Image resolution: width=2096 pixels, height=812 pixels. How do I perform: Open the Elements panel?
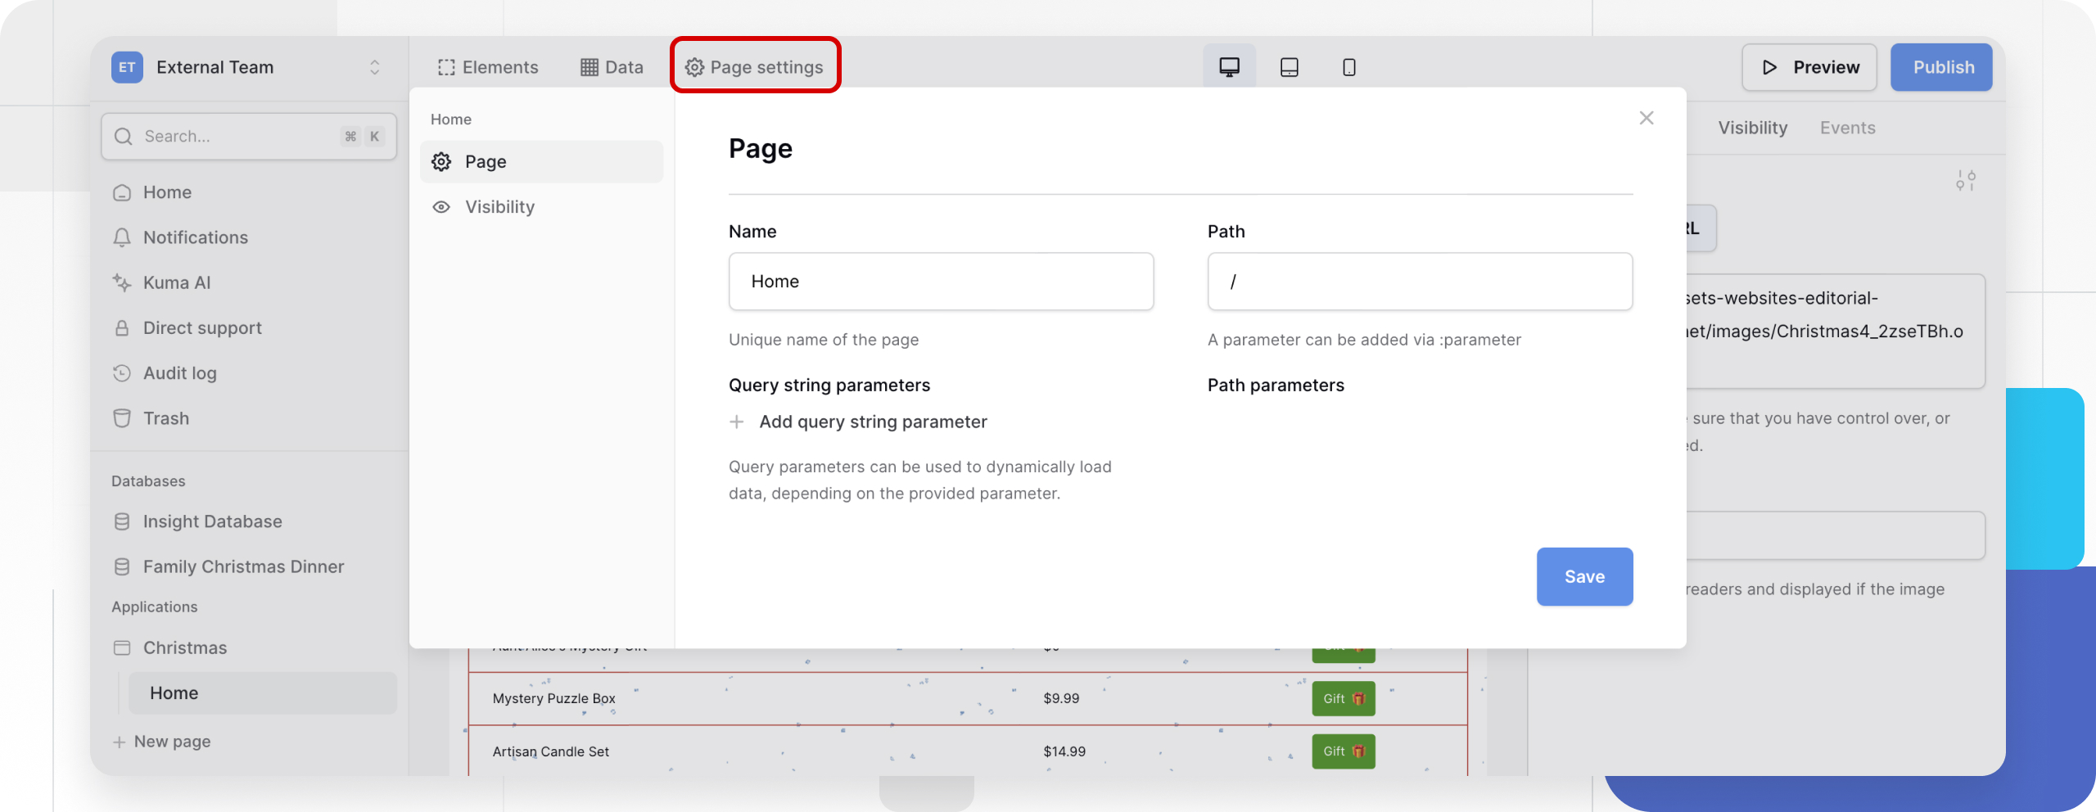[488, 67]
